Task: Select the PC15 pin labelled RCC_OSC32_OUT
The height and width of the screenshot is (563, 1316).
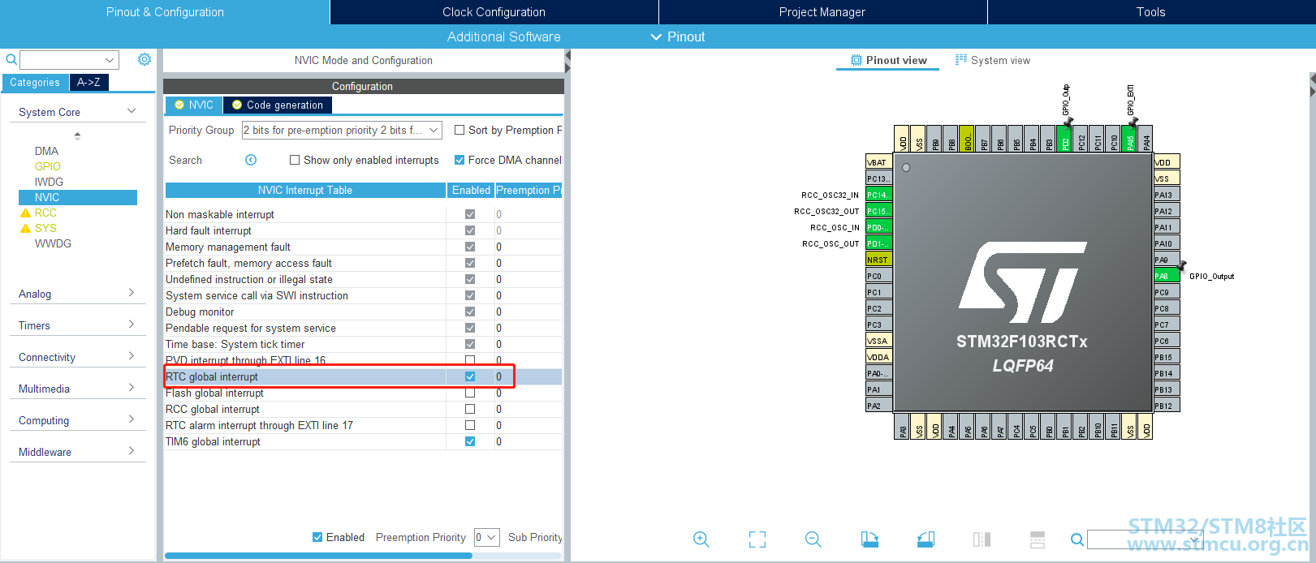Action: [x=879, y=211]
